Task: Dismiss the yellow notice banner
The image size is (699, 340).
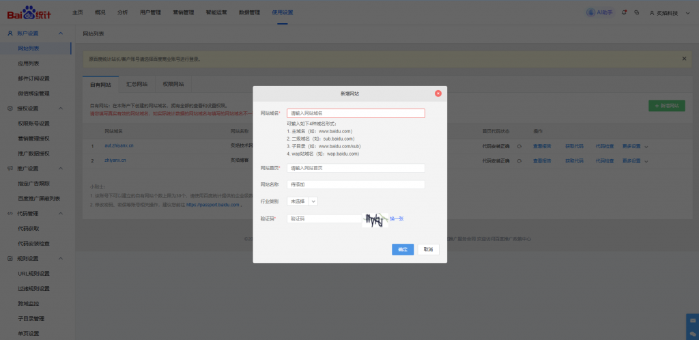Action: (684, 59)
